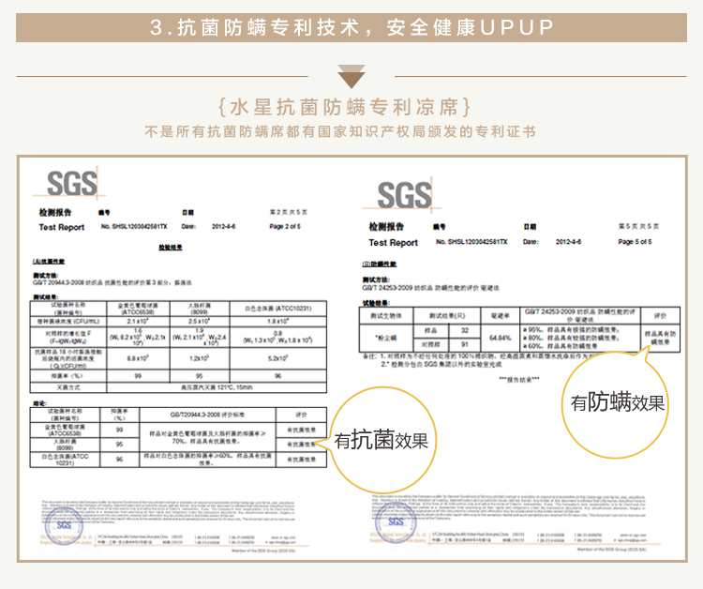Select the '有防螨效果' callout bubble
Image resolution: width=703 pixels, height=589 pixels.
617,402
